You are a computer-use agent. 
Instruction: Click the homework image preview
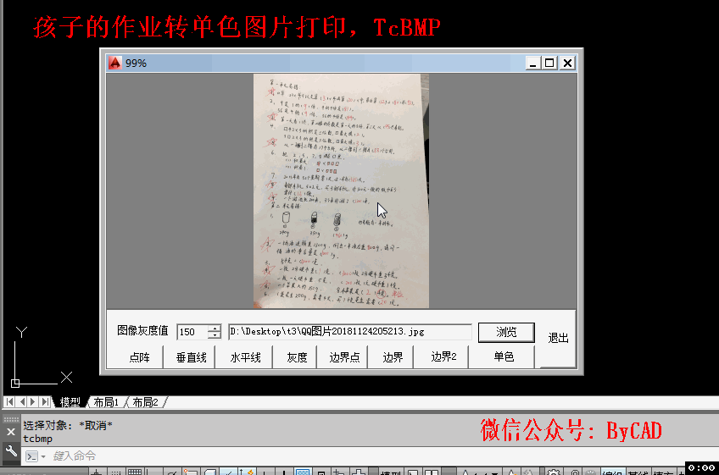[x=341, y=191]
